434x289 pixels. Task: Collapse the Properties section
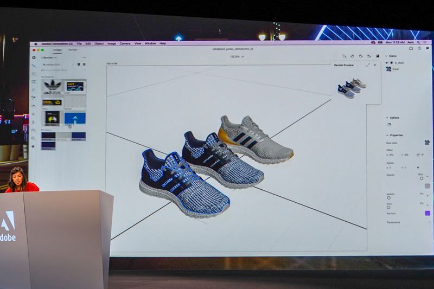[387, 135]
